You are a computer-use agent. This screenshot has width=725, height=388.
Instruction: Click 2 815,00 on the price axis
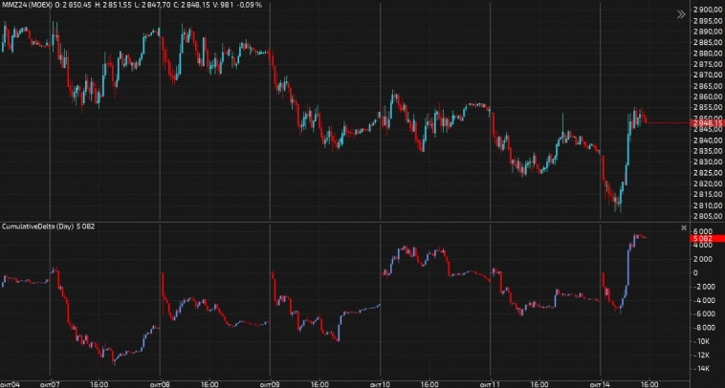[707, 194]
